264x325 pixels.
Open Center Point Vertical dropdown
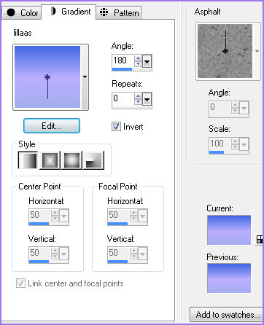(64, 254)
